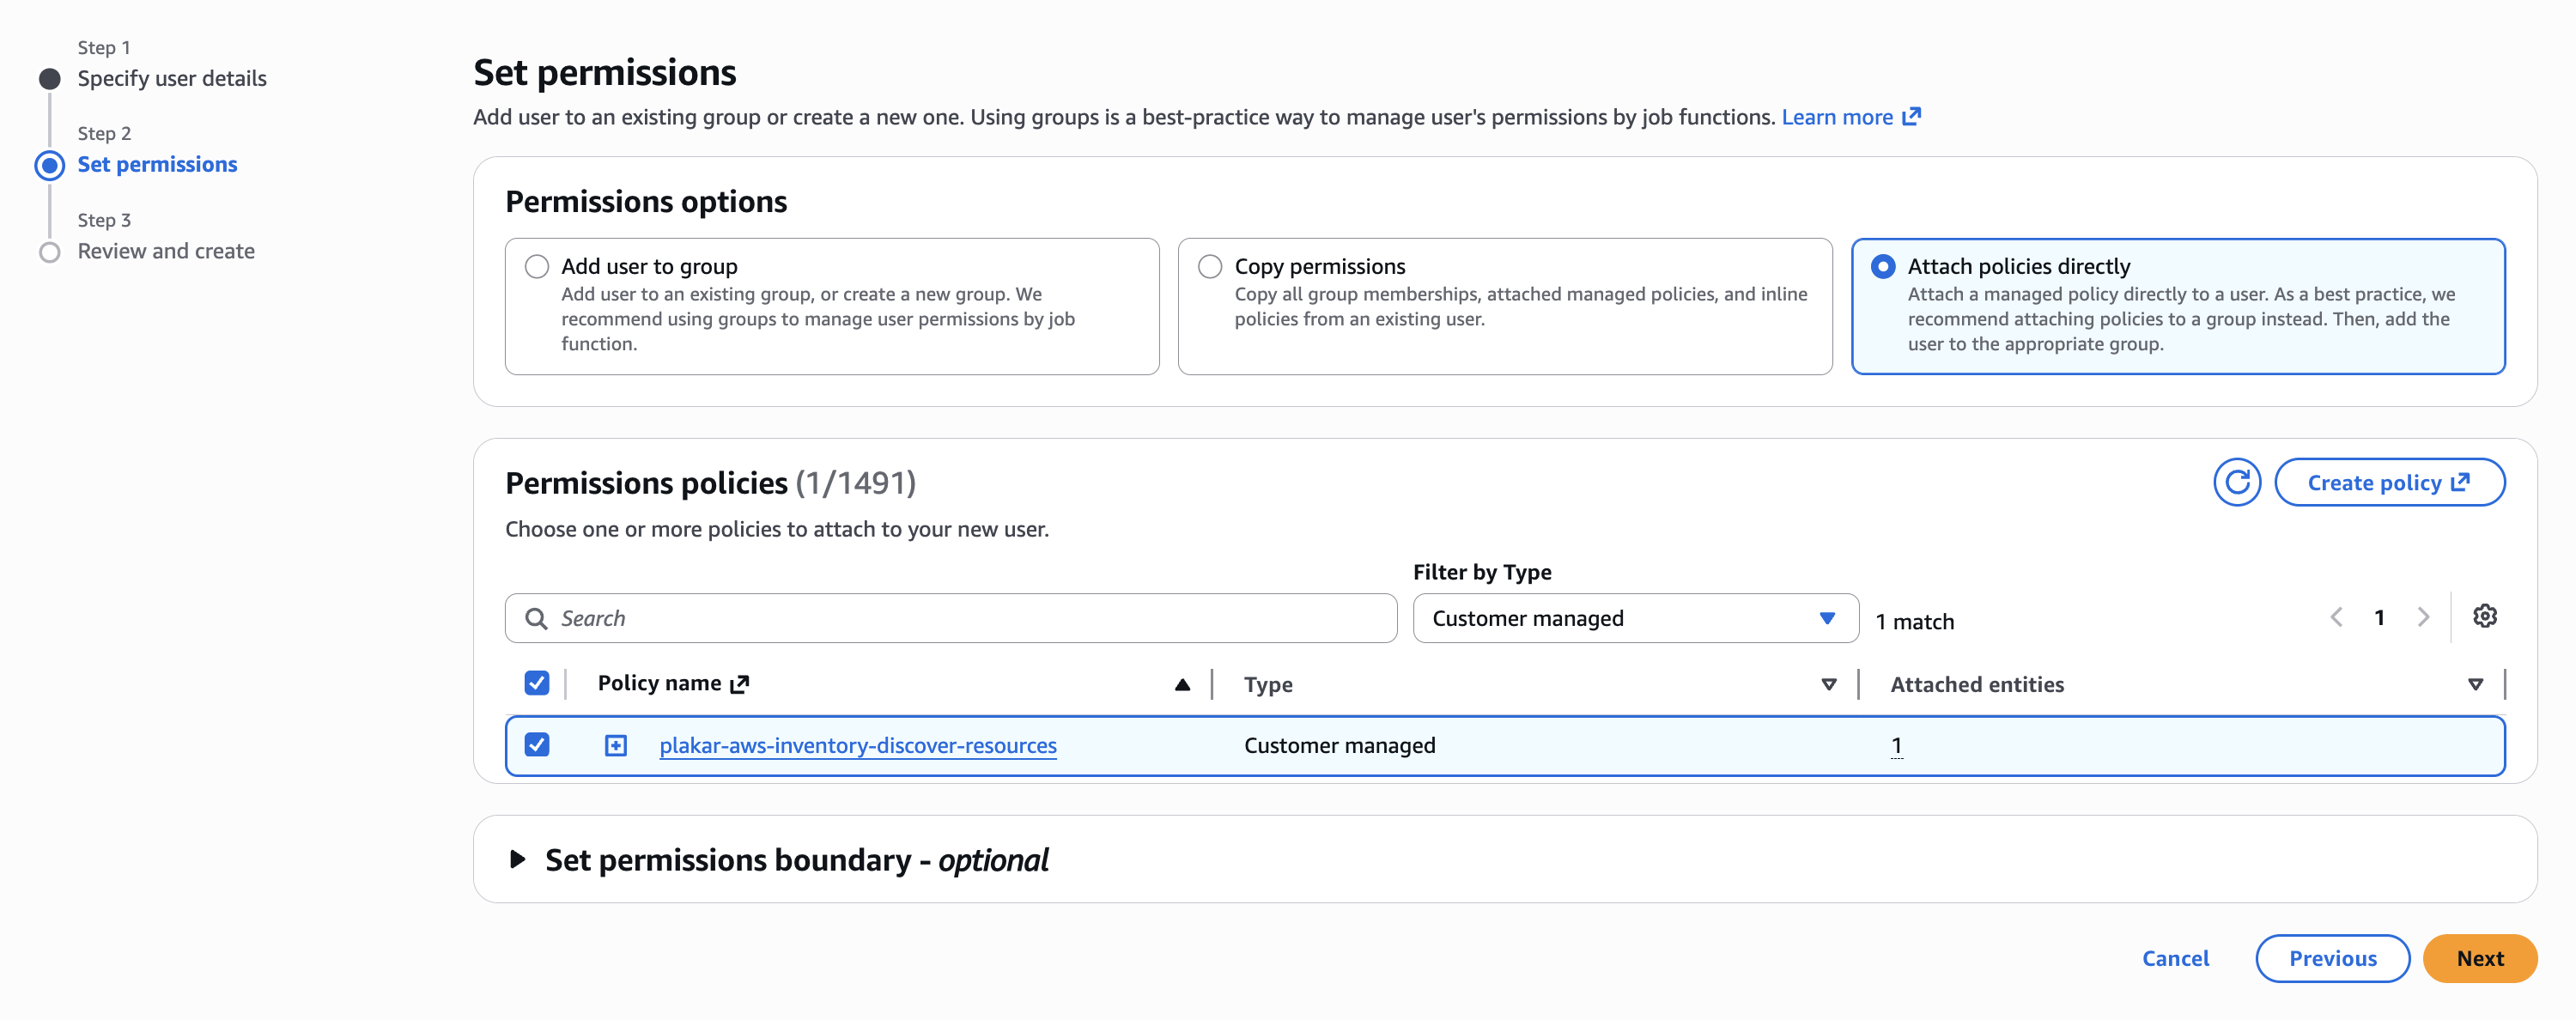The image size is (2576, 1020).
Task: Click the Permissions policies (1/1491) heading
Action: [x=710, y=484]
